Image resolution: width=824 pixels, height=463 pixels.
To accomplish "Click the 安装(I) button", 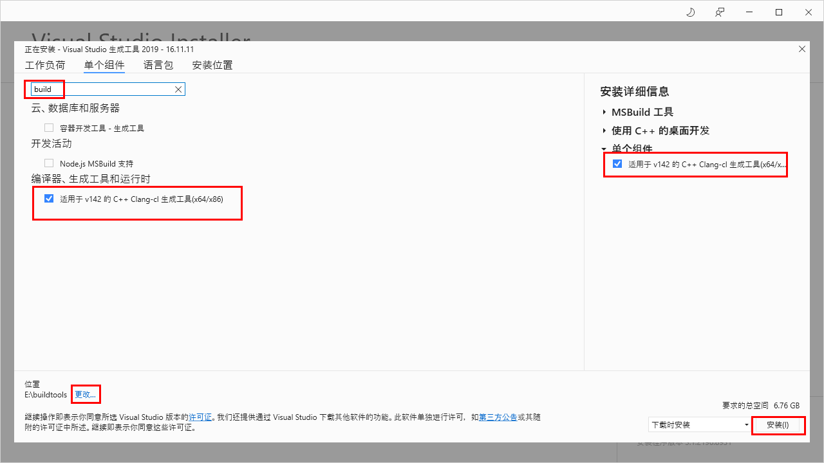I will (x=778, y=425).
